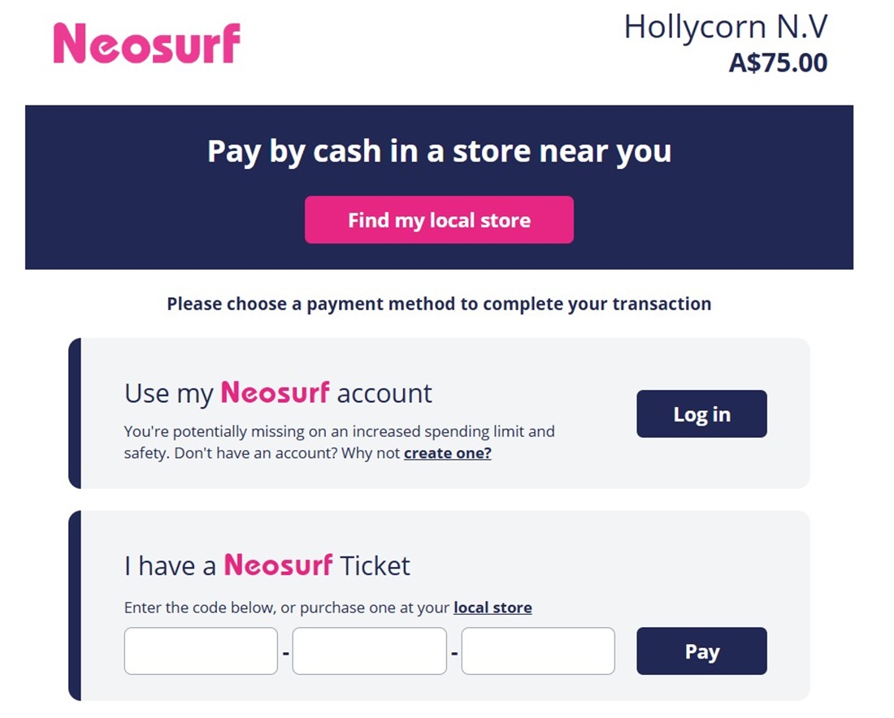Click the I have a Neosurf Ticket heading
This screenshot has height=718, width=894.
click(267, 565)
